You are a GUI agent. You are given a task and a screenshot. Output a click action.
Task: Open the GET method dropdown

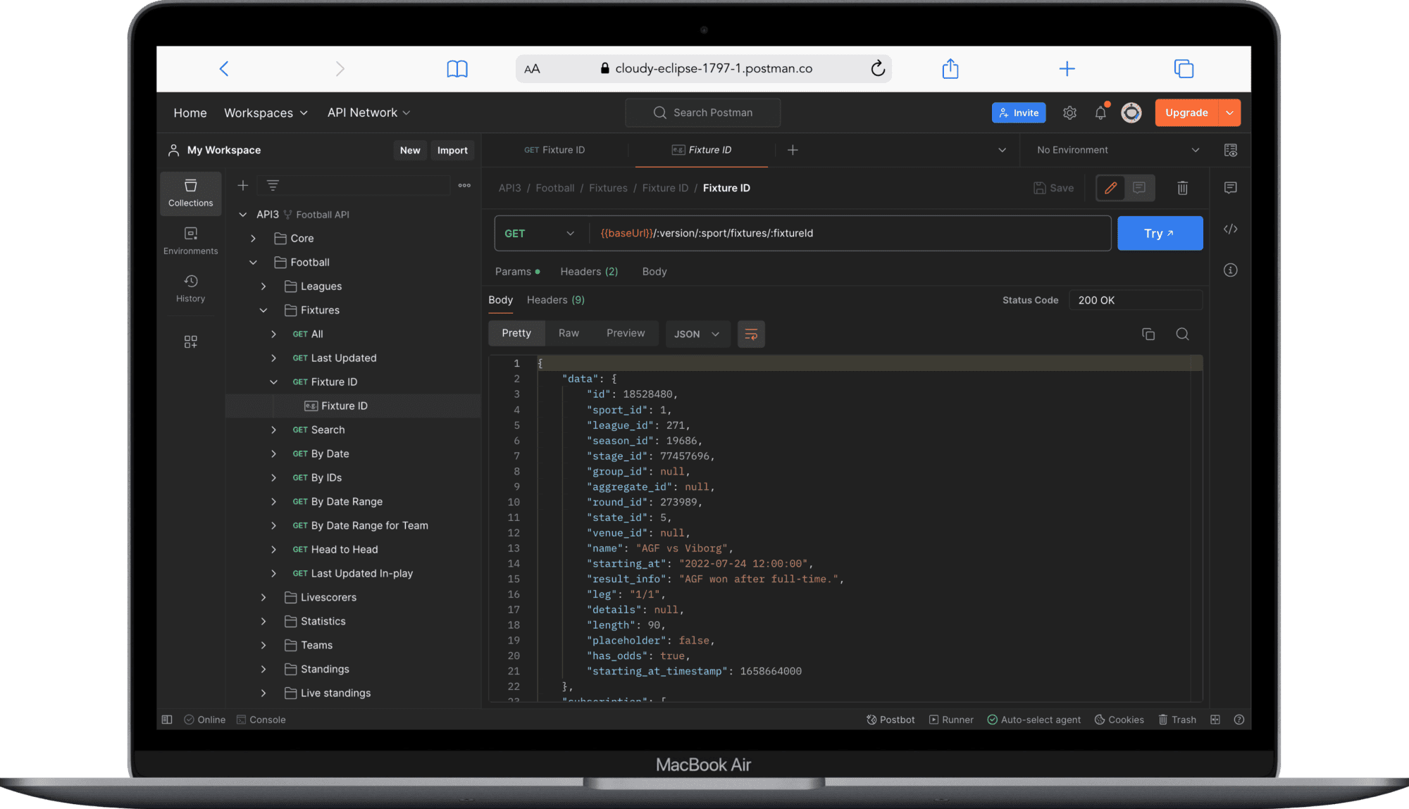click(540, 233)
